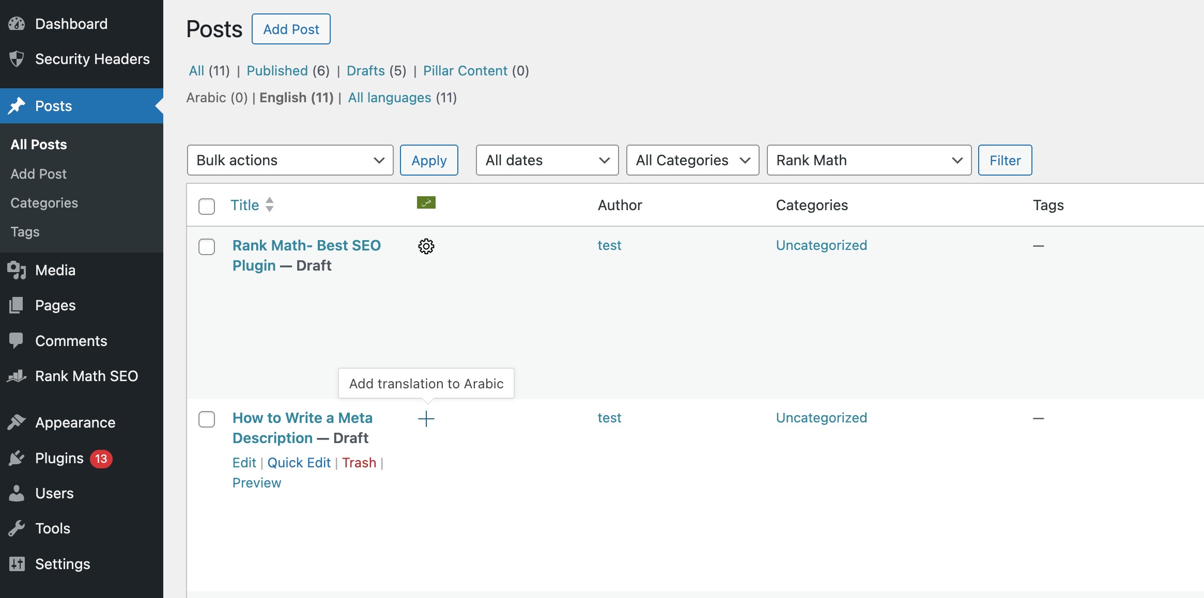Click the Dashboard gauge icon
This screenshot has height=598, width=1204.
(x=17, y=24)
